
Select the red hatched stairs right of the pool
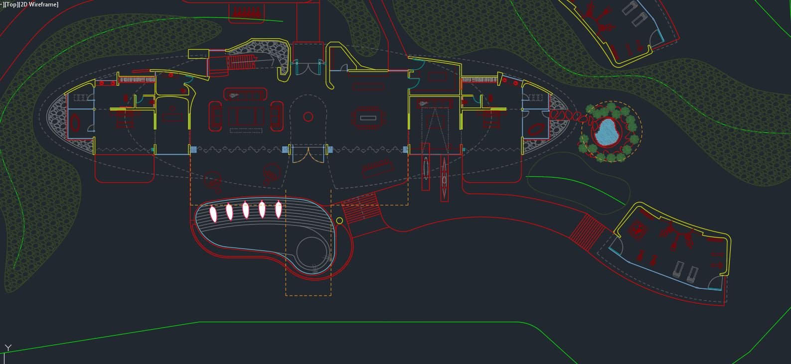360,210
